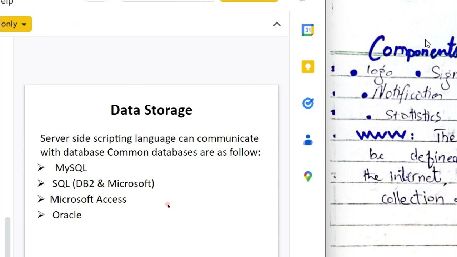Open the Google Maps side panel

click(308, 177)
